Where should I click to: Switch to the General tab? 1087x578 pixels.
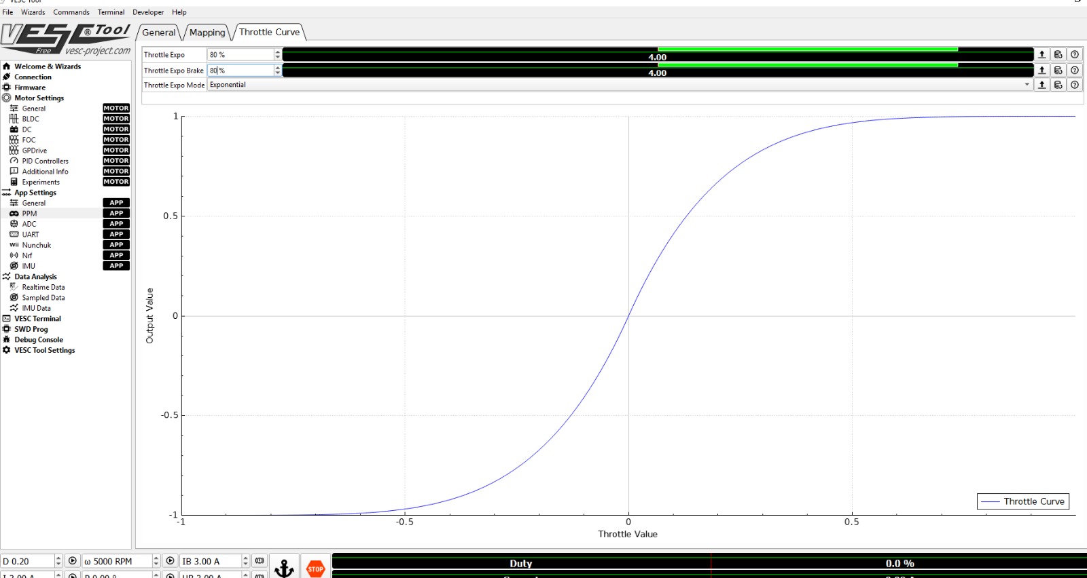159,33
